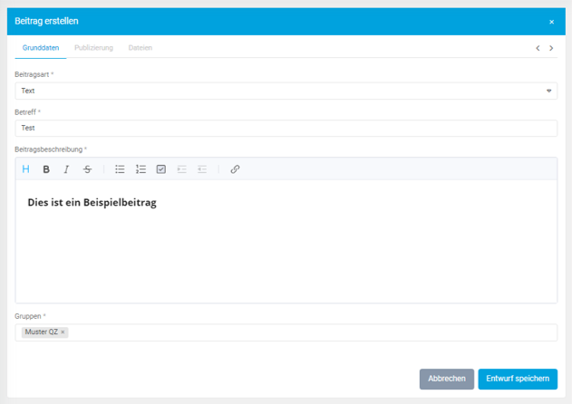572x404 pixels.
Task: Apply strikethrough formatting
Action: [x=87, y=169]
